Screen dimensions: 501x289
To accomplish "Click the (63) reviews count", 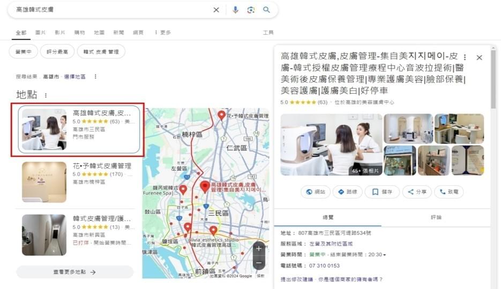I will coord(323,102).
